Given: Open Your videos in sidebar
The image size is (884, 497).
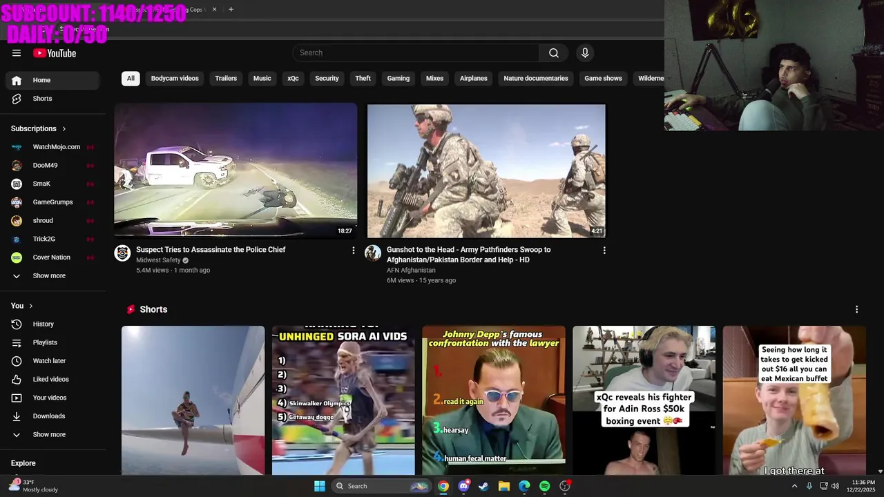Looking at the screenshot, I should (52, 398).
